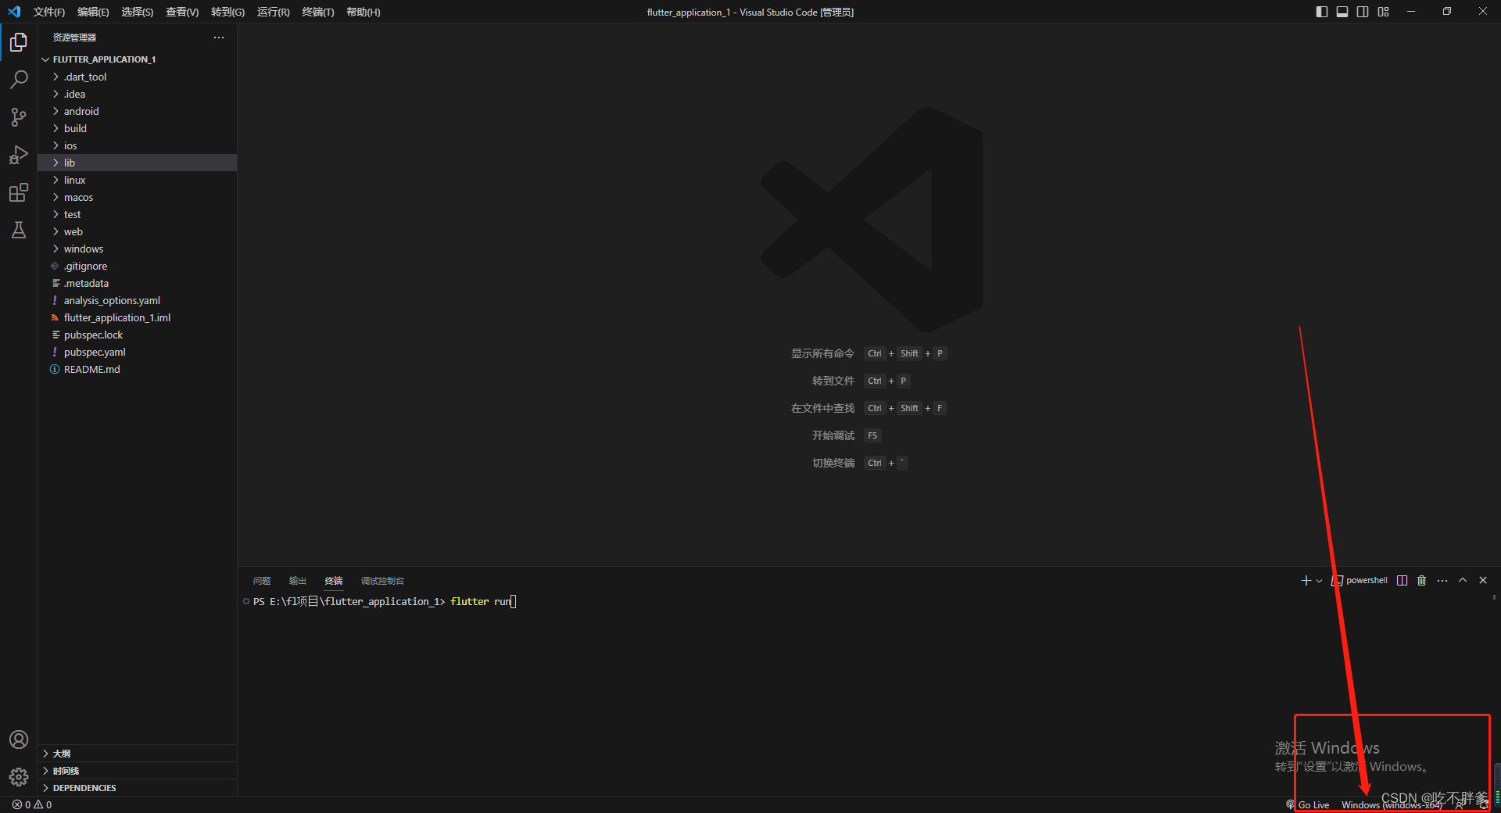
Task: Expand the android folder
Action: point(137,111)
